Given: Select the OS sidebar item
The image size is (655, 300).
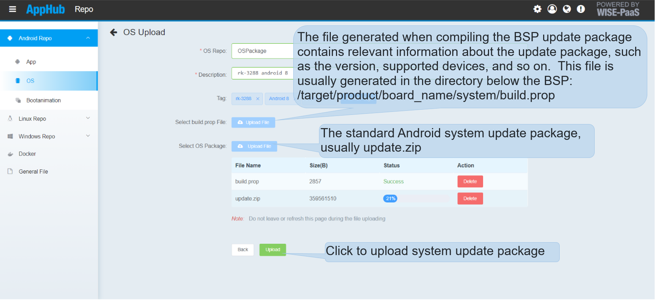Looking at the screenshot, I should click(49, 81).
